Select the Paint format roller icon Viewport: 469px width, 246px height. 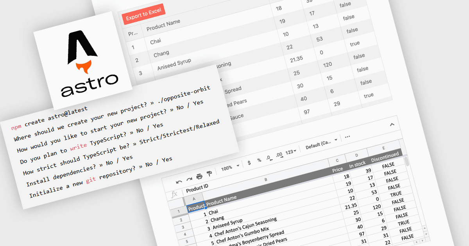[x=209, y=173]
